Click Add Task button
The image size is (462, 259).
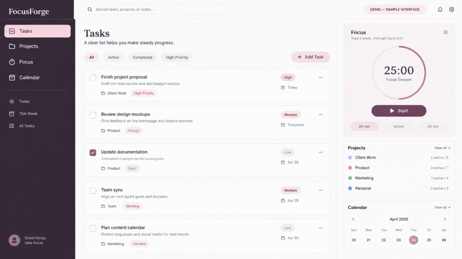click(x=310, y=57)
